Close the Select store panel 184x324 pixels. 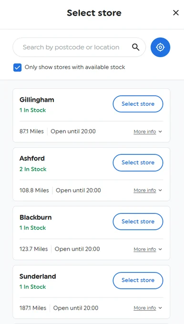pyautogui.click(x=176, y=13)
